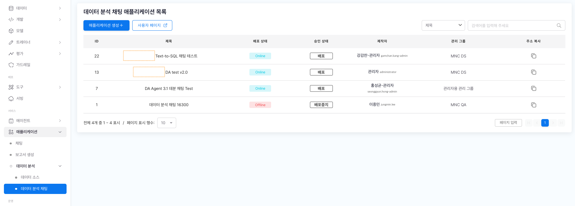The height and width of the screenshot is (206, 575).
Task: Copy address for DA test v2.0 row
Action: [533, 72]
